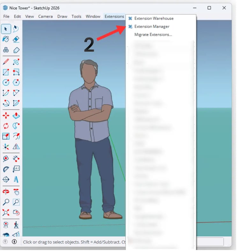Activate the Move tool with red arrows
This screenshot has height=252, width=245.
[x=6, y=116]
